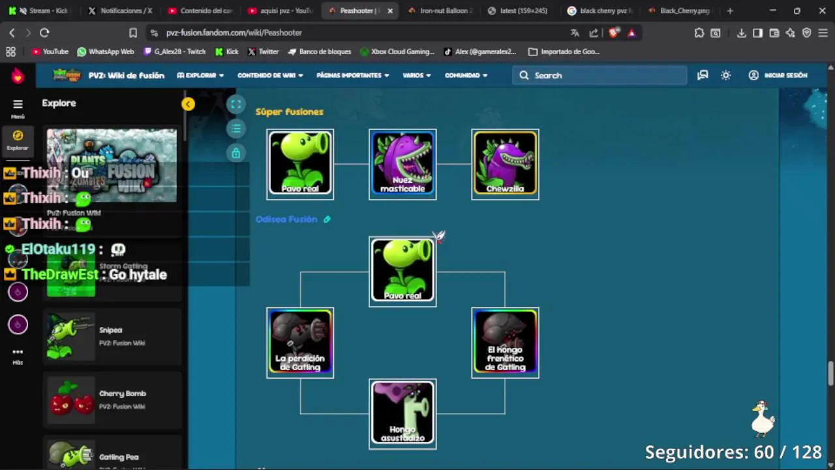835x470 pixels.
Task: Toggle browser sidebar panel icon
Action: click(757, 33)
